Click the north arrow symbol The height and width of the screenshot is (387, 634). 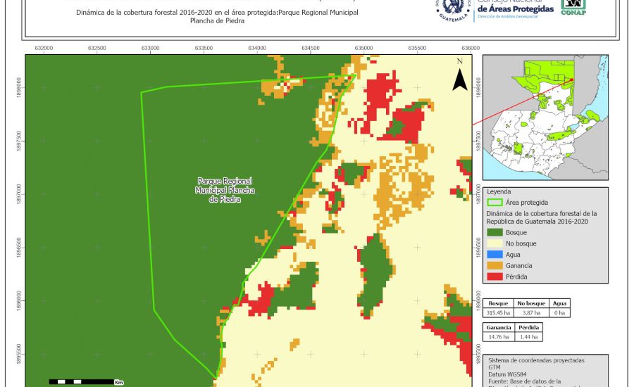(x=460, y=76)
